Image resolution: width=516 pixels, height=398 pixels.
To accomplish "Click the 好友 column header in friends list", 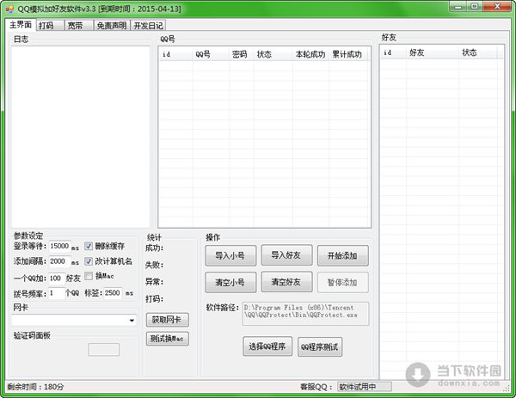I will tap(432, 52).
